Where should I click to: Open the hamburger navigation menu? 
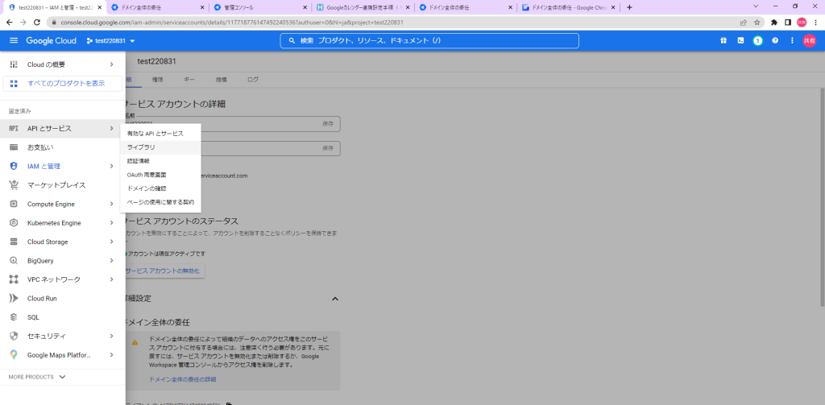coord(14,40)
